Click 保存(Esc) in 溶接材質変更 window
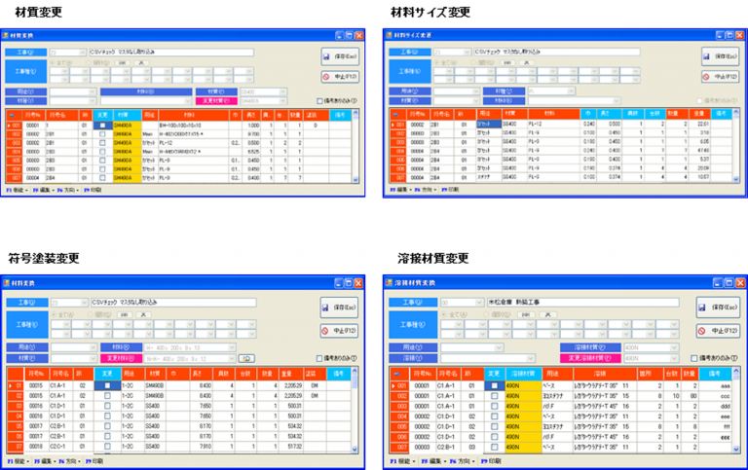The width and height of the screenshot is (748, 470). [x=720, y=307]
